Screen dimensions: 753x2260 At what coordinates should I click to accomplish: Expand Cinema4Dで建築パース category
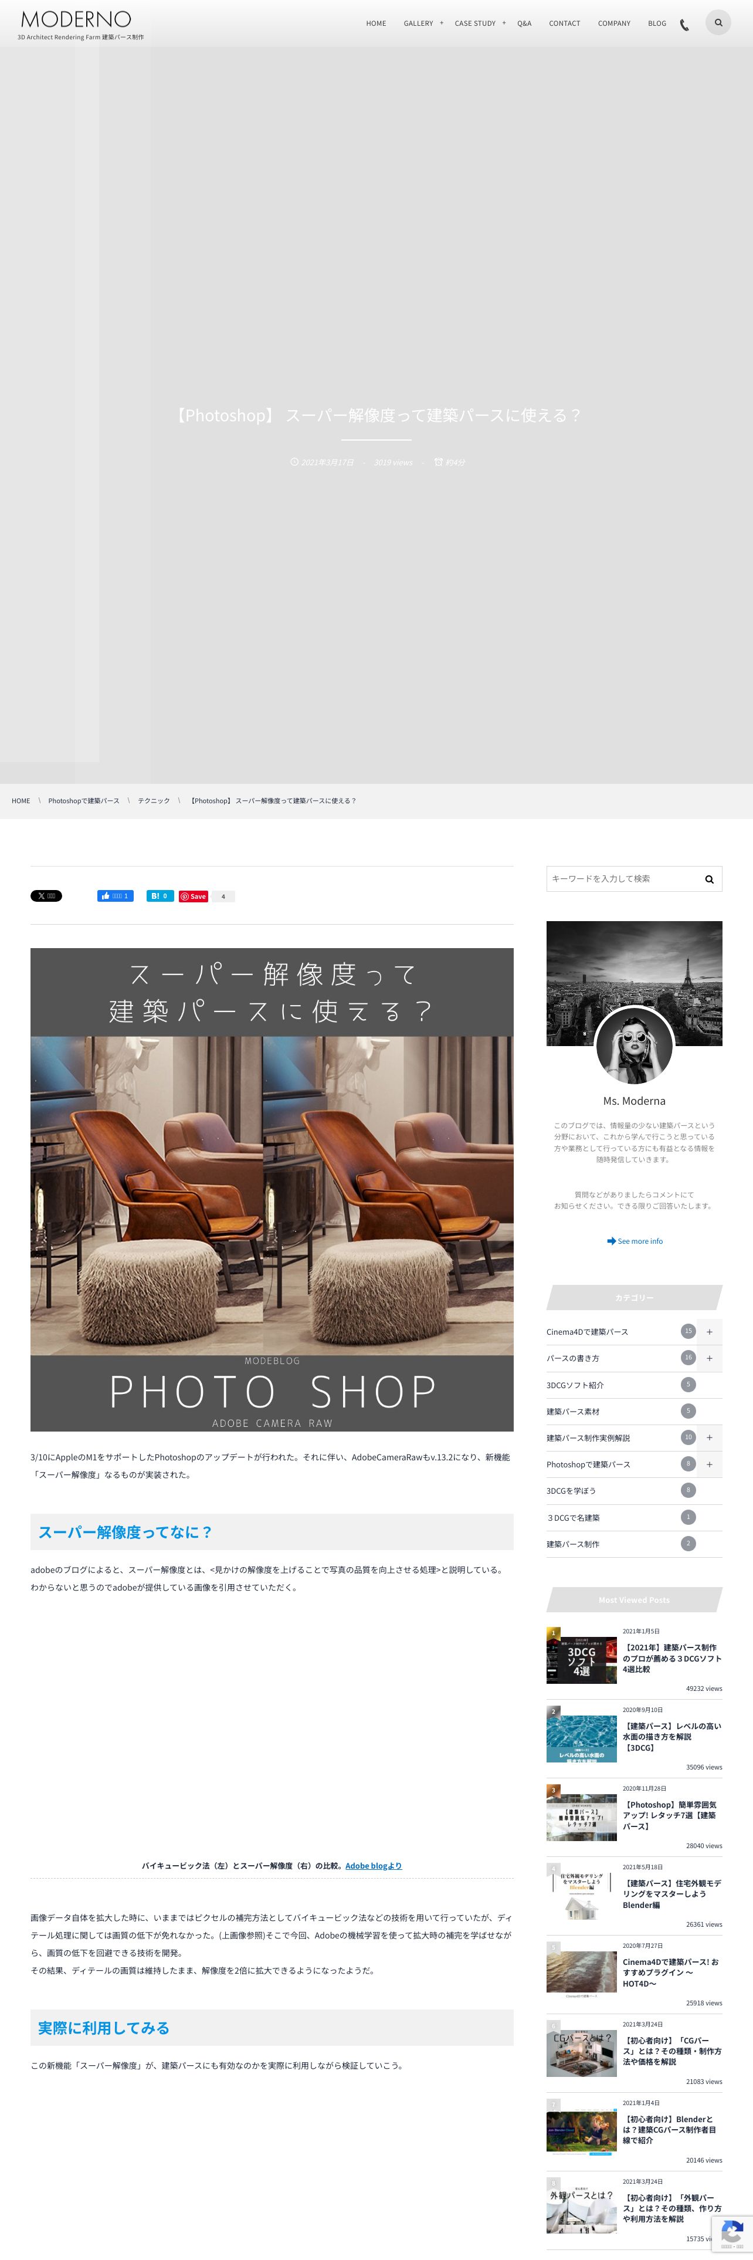click(709, 1332)
